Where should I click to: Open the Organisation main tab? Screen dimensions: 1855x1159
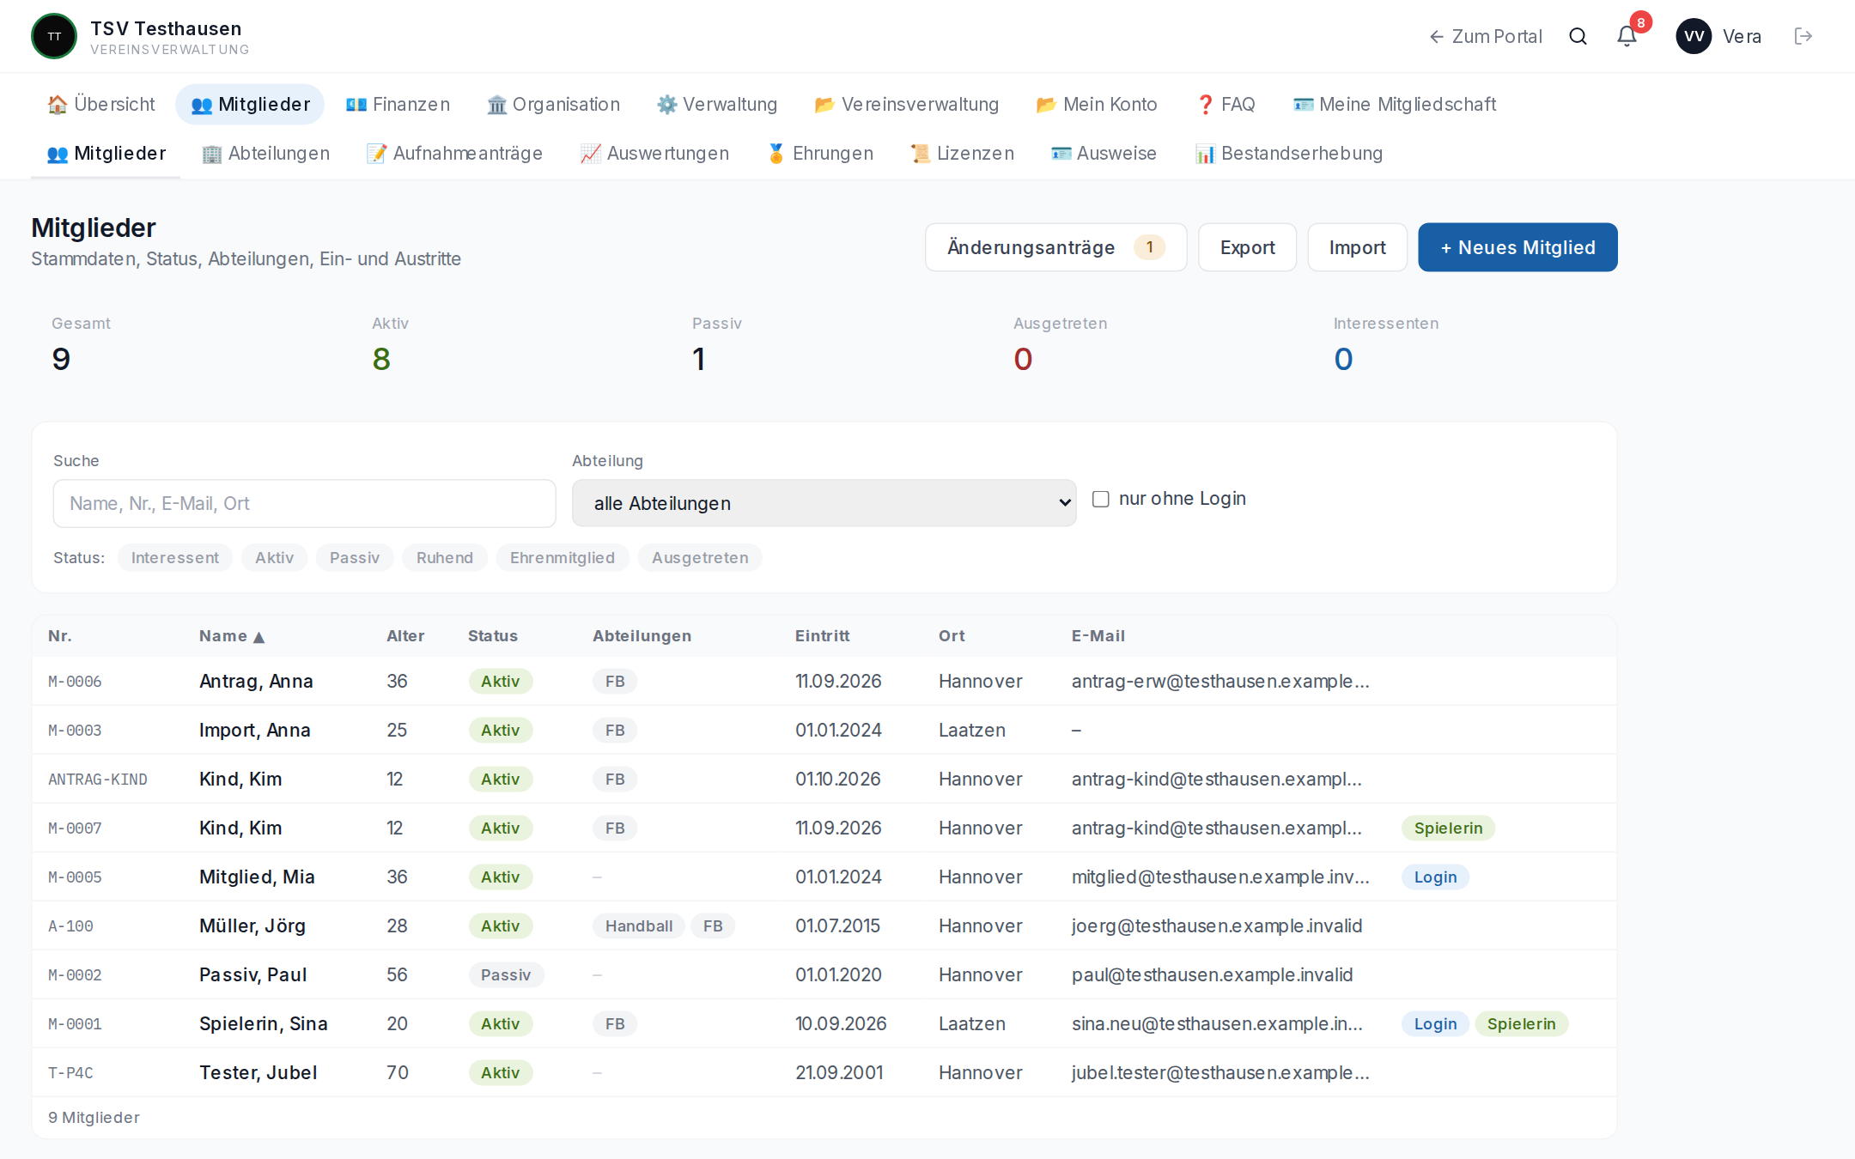tap(553, 104)
